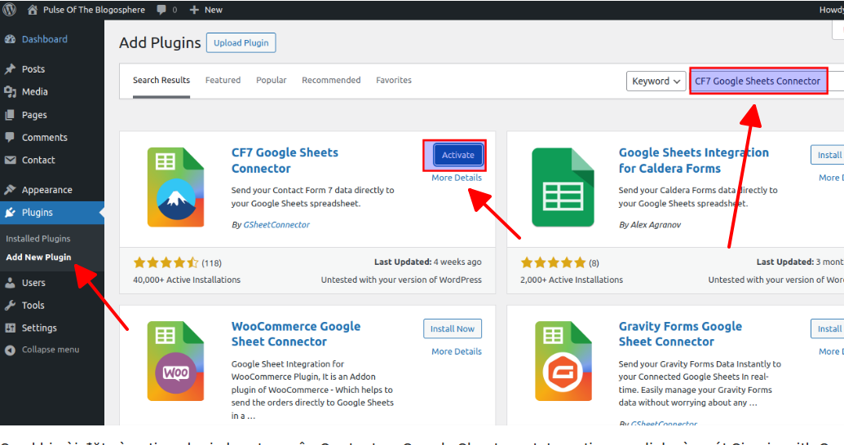Open the home icon for Pulse Of The Blogosphere
This screenshot has height=445, width=844.
33,10
